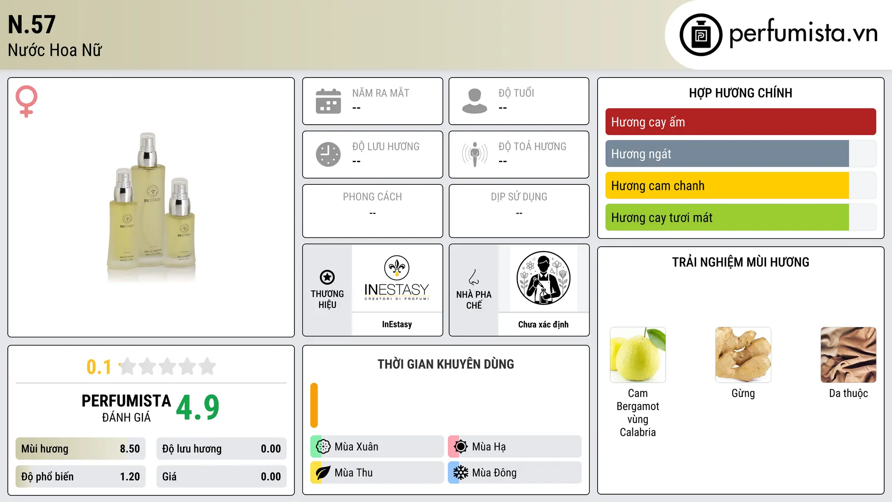Screen dimensions: 892x502
Task: Click the Mùa Hạ season label
Action: click(489, 447)
